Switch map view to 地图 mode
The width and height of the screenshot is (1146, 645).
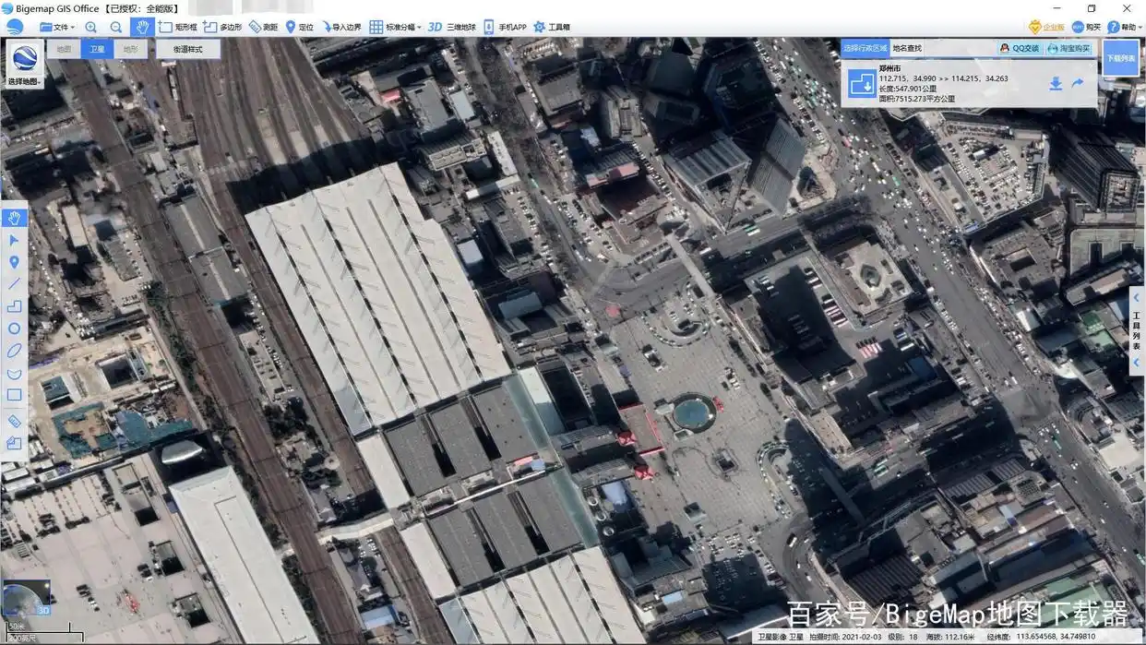[x=64, y=49]
